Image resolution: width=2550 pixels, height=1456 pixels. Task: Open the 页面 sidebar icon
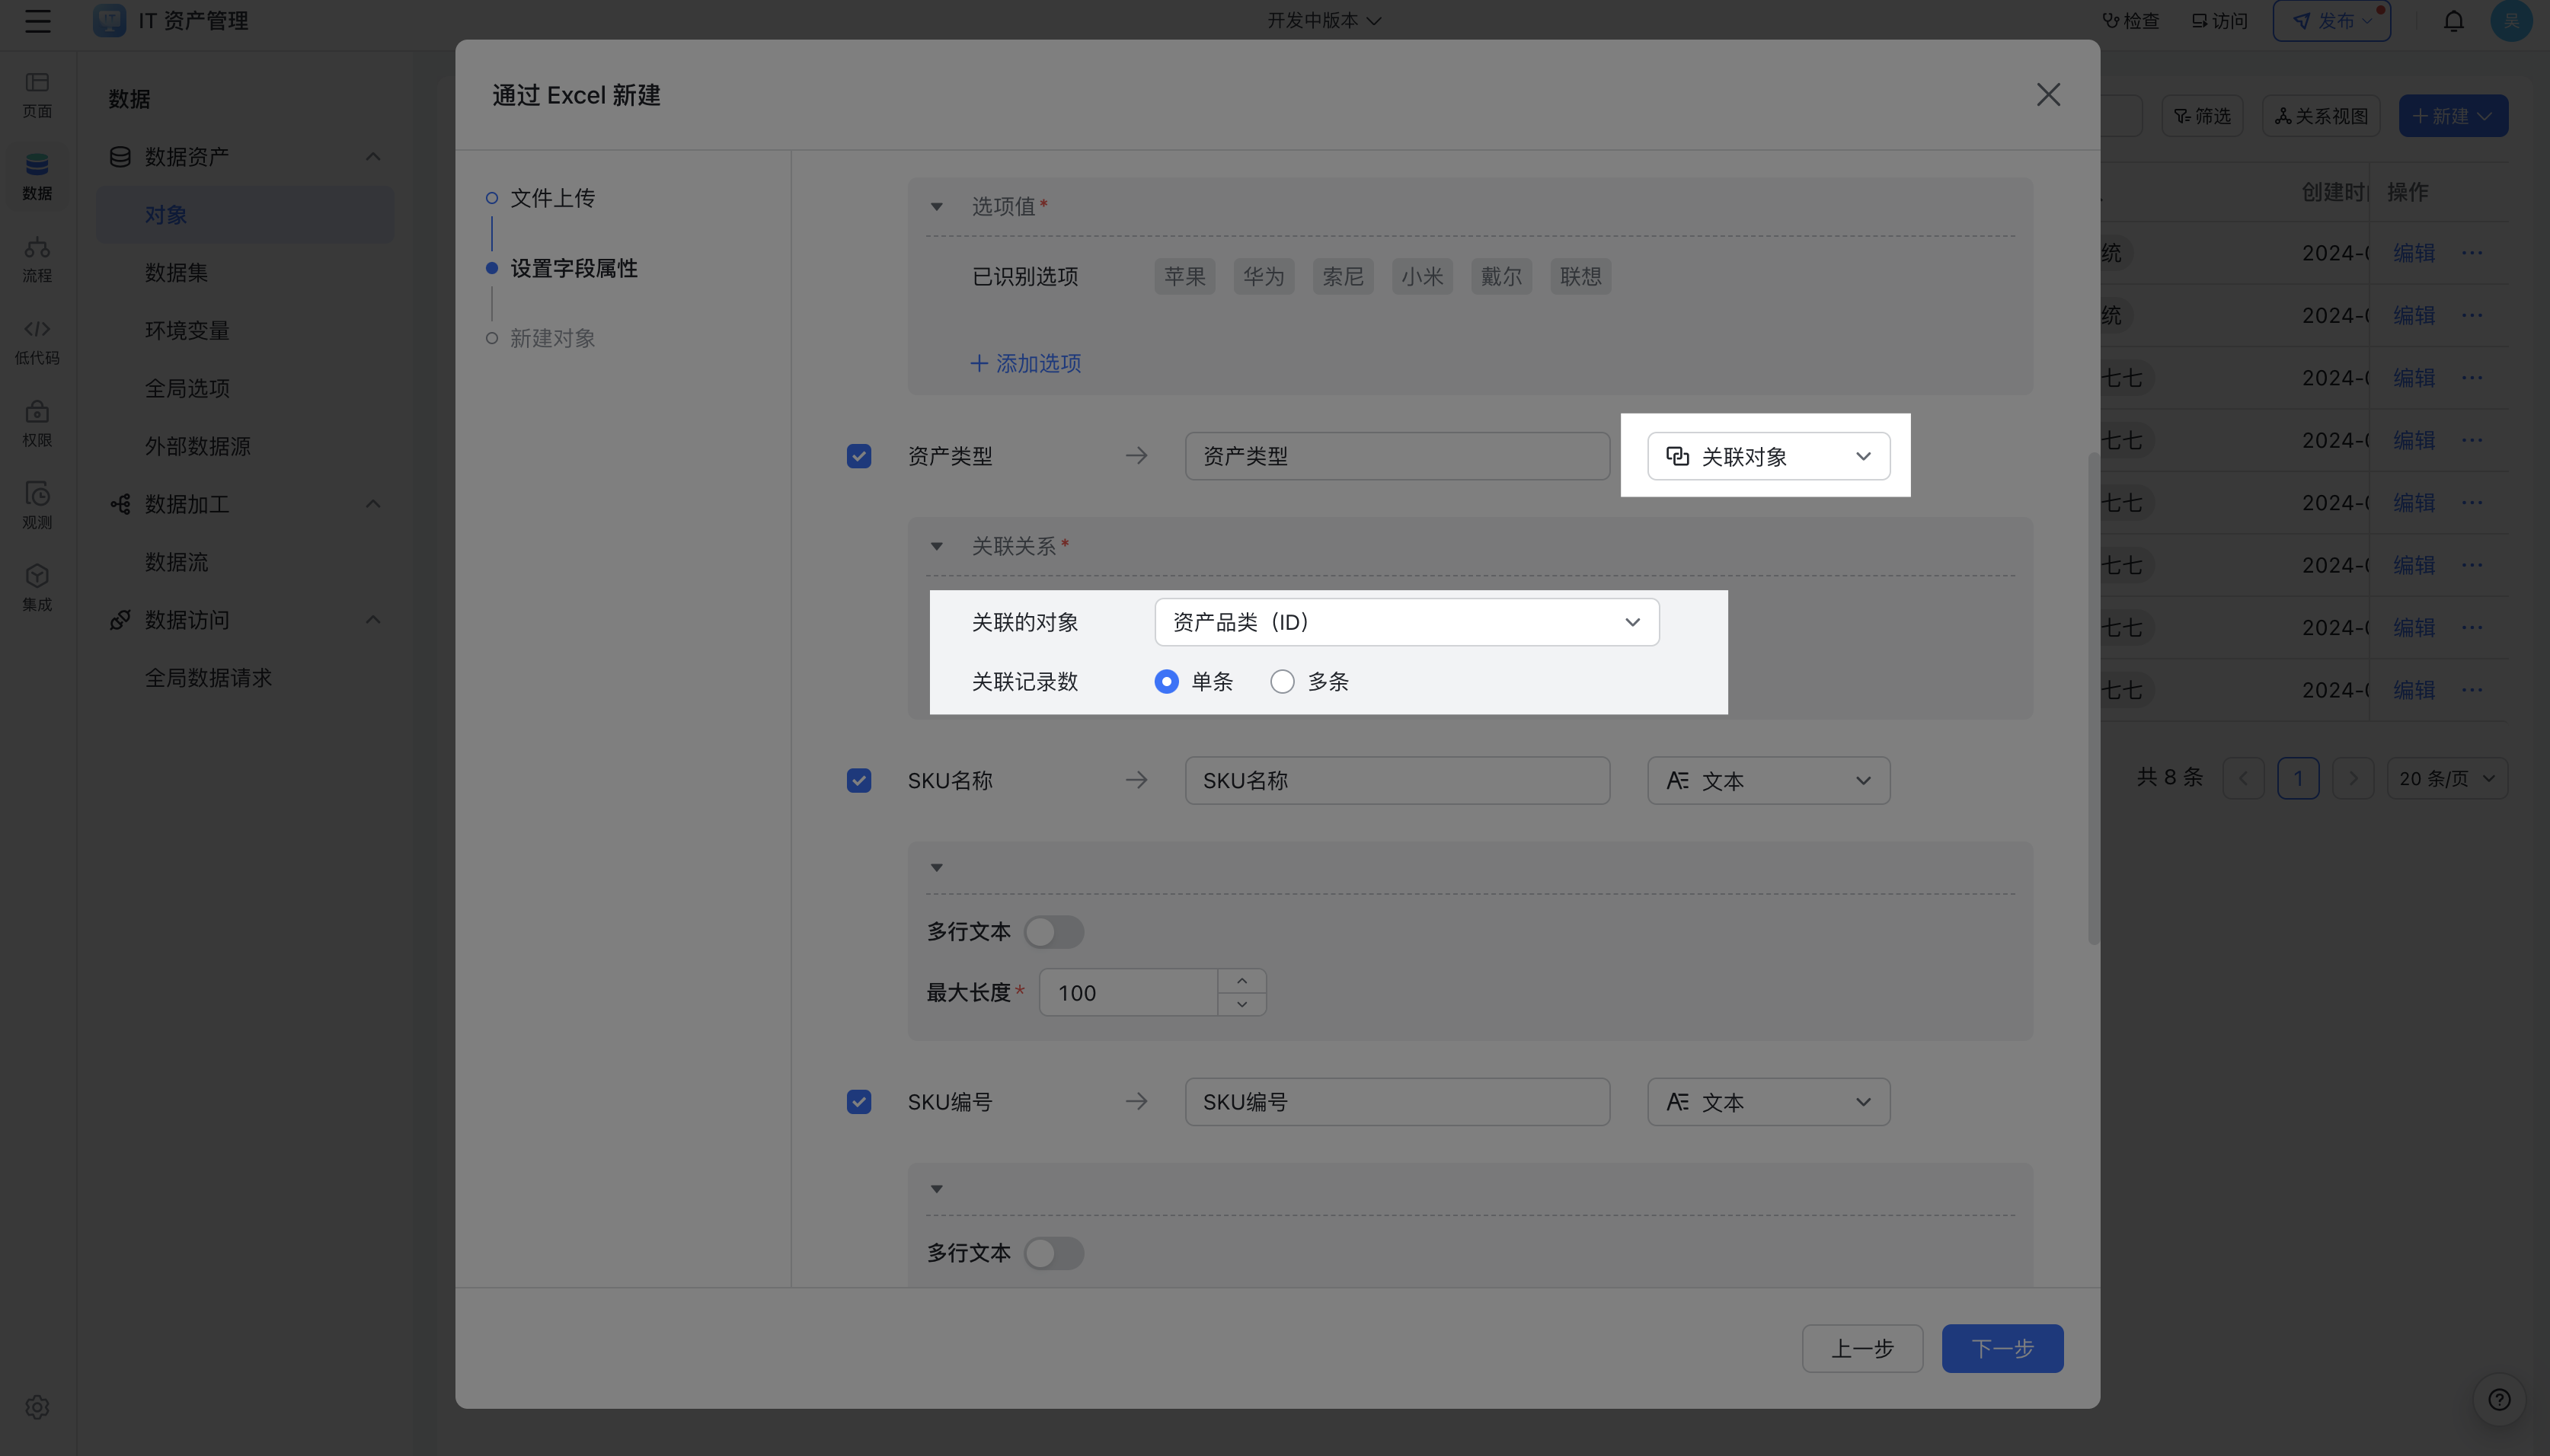coord(37,95)
